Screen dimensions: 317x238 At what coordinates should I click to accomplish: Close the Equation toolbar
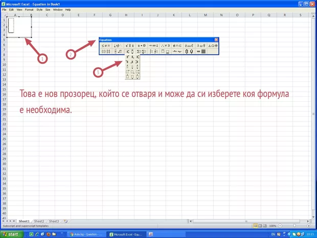point(216,40)
